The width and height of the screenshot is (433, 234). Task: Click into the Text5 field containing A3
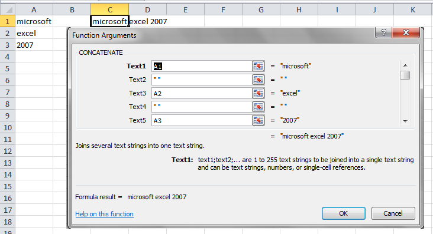pos(202,121)
